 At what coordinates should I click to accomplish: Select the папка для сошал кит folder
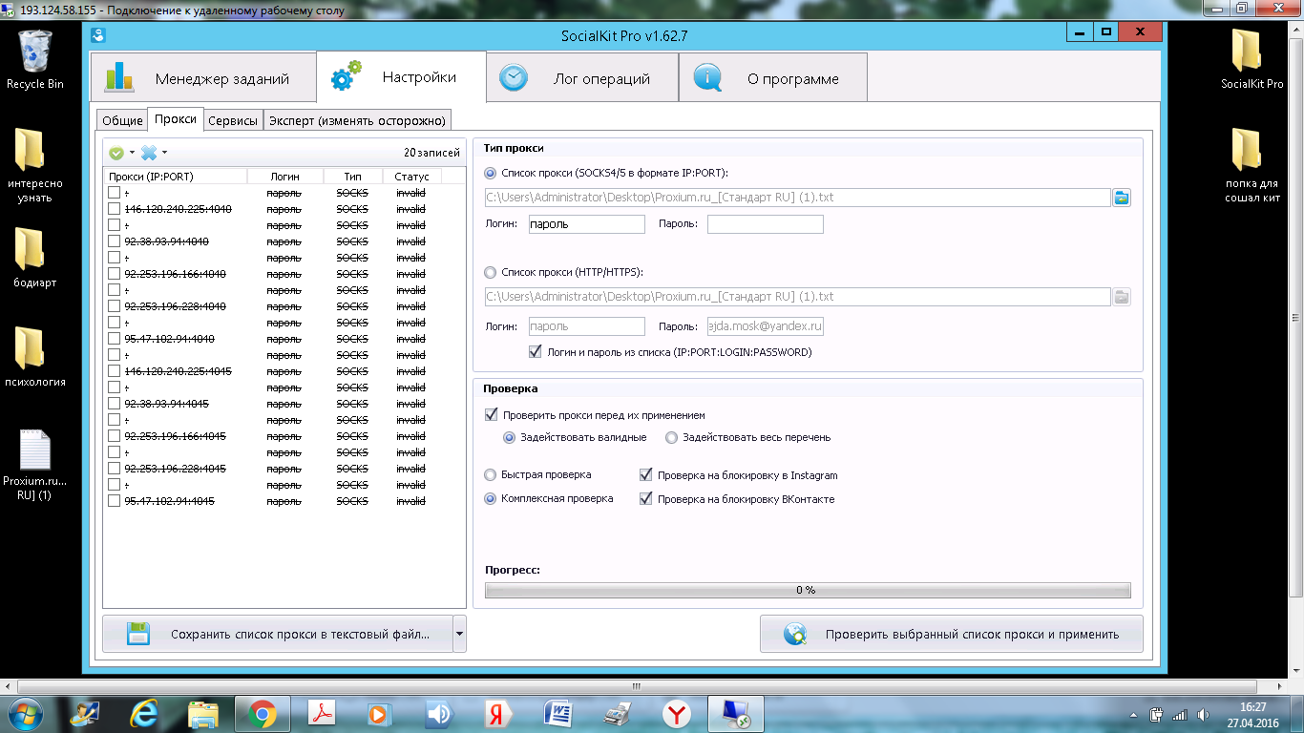(1251, 166)
